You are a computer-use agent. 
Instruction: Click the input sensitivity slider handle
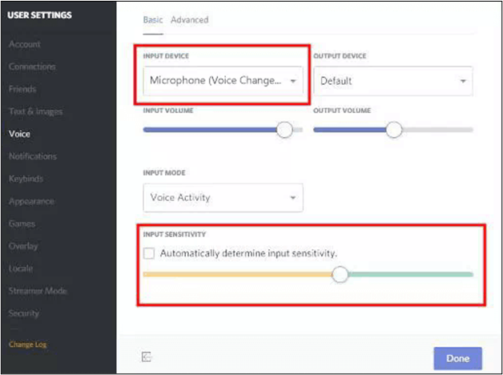point(340,275)
